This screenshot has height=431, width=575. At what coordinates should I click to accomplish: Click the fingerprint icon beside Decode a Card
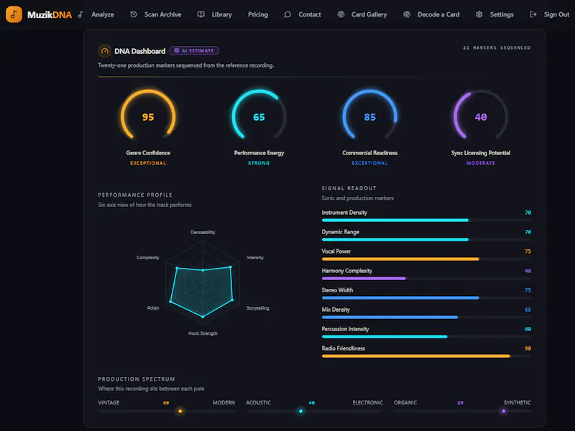[407, 14]
